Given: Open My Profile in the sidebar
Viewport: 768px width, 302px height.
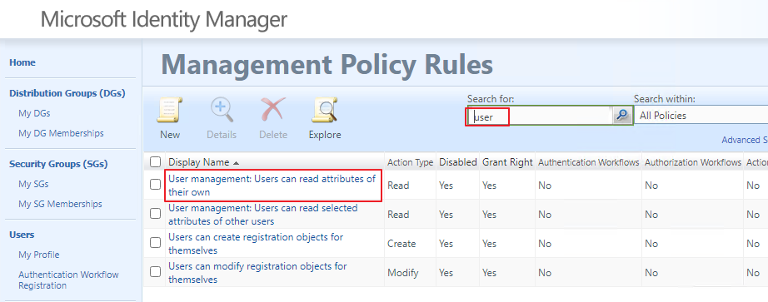Looking at the screenshot, I should (38, 255).
